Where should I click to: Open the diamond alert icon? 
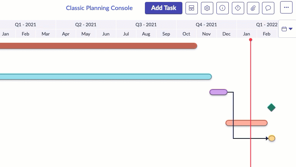click(x=238, y=8)
